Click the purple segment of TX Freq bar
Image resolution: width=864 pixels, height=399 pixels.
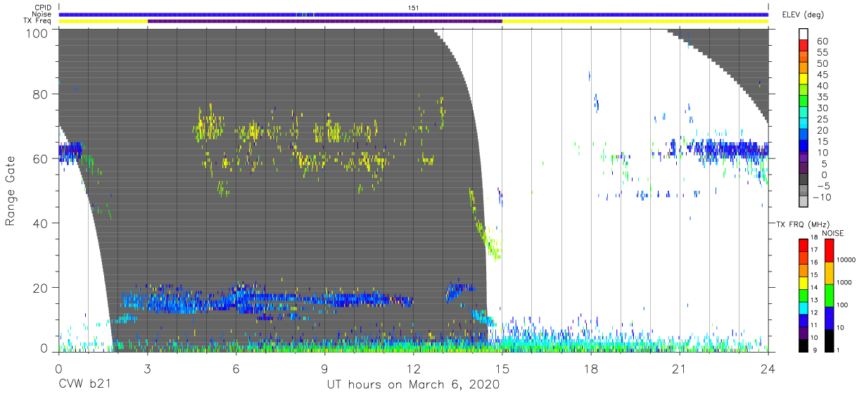325,21
